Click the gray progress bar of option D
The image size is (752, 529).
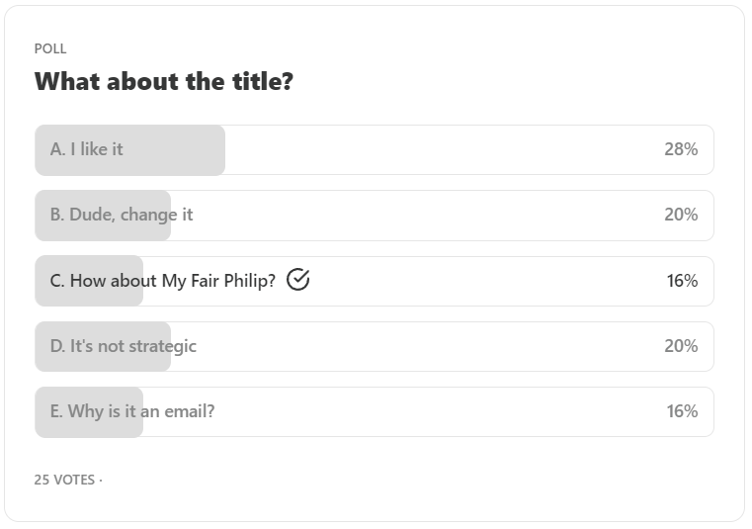pos(103,346)
